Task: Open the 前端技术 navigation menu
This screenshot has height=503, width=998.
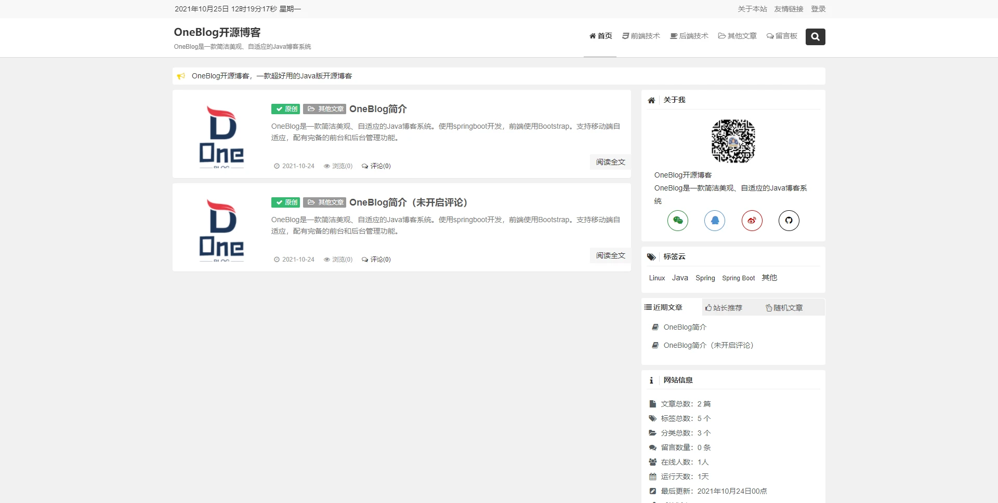Action: pyautogui.click(x=641, y=36)
